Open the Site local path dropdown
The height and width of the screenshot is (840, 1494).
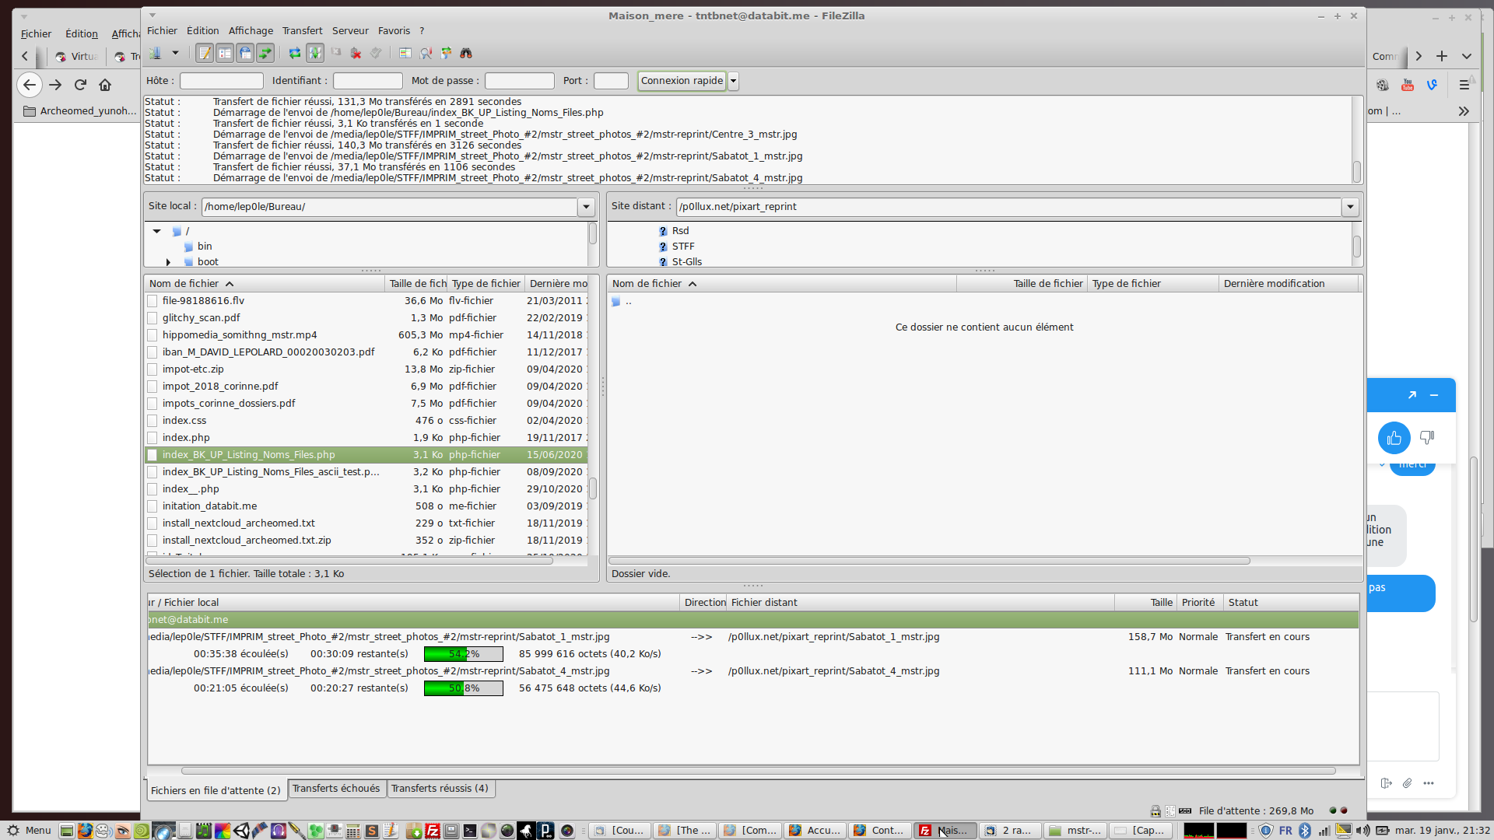tap(586, 207)
